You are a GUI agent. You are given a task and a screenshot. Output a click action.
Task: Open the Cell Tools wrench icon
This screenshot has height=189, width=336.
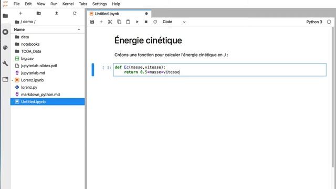pos(5,64)
